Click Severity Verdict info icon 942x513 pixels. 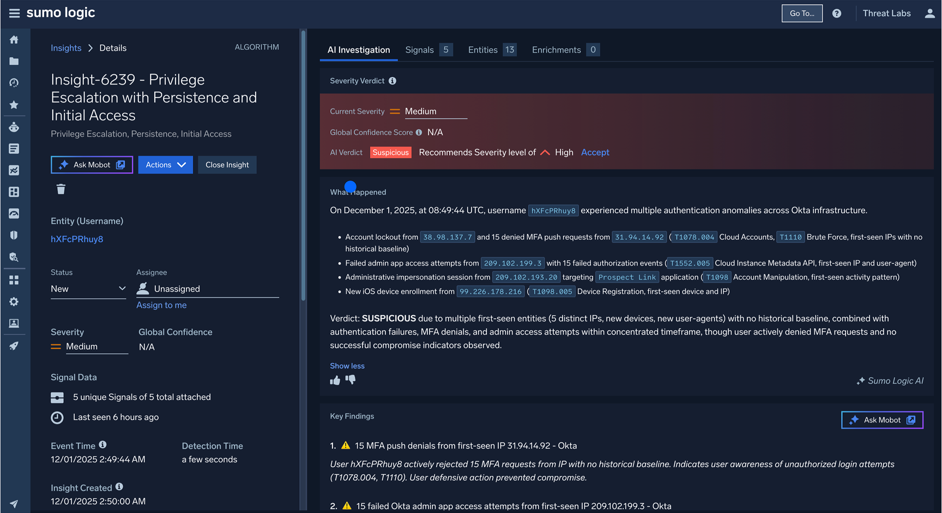click(x=392, y=81)
